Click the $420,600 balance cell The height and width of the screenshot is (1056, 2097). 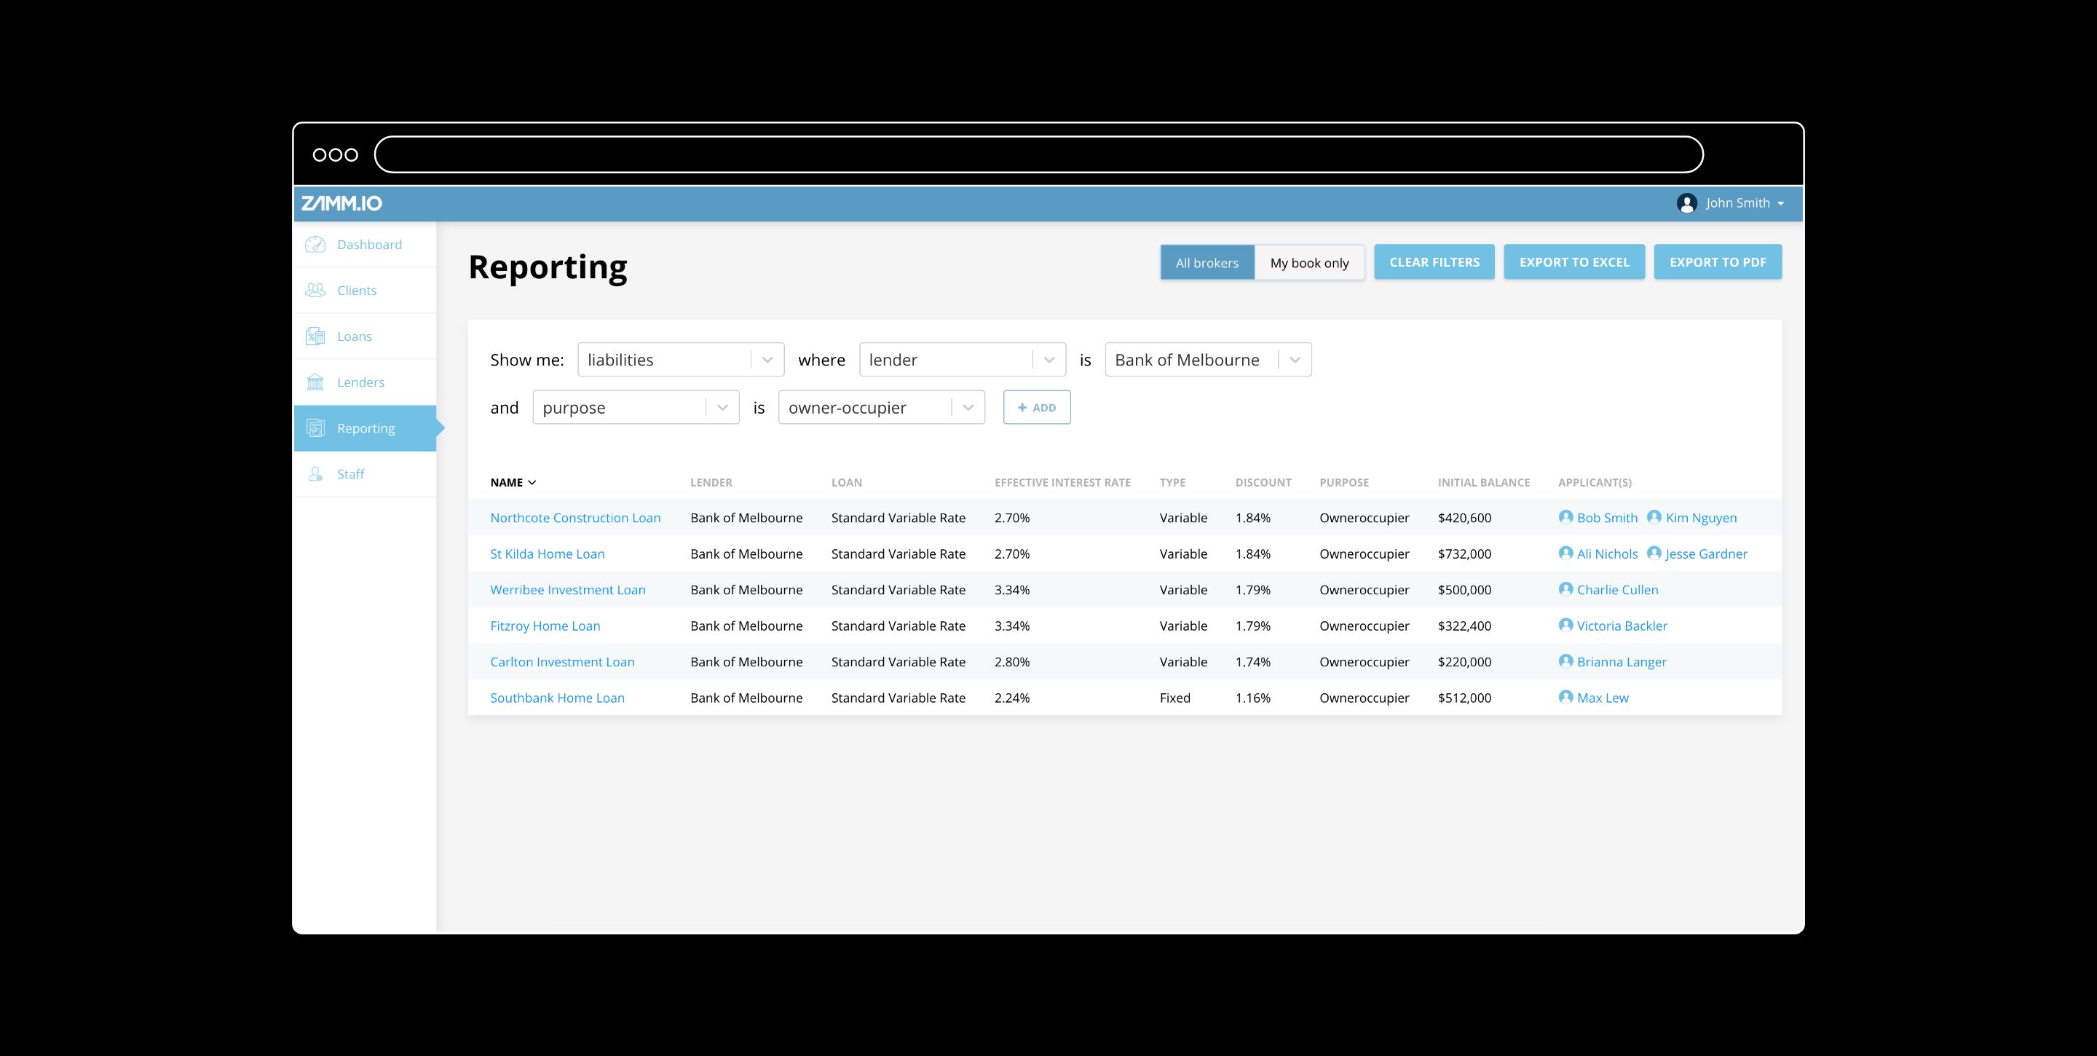tap(1464, 518)
